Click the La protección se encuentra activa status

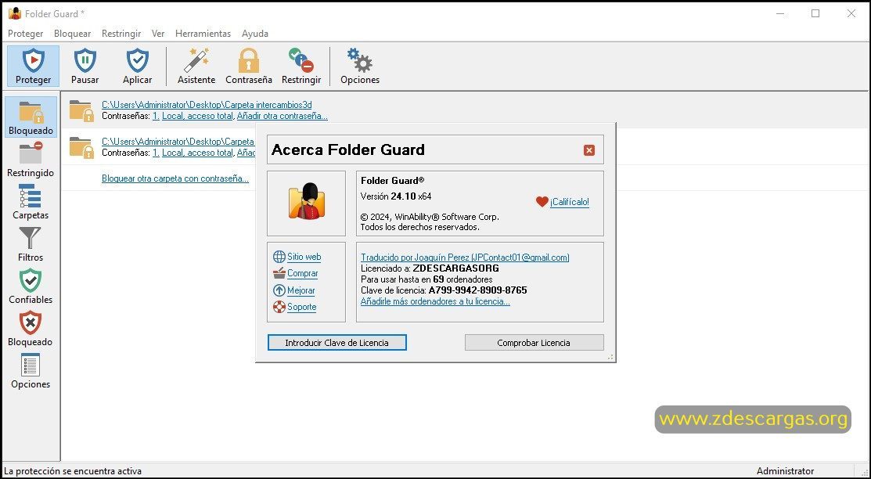point(73,470)
